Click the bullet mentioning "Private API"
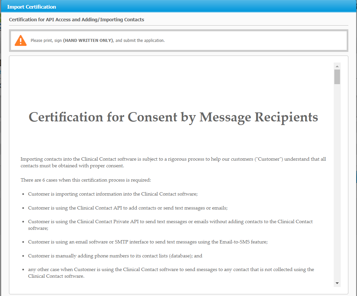This screenshot has height=296, width=357. [170, 225]
